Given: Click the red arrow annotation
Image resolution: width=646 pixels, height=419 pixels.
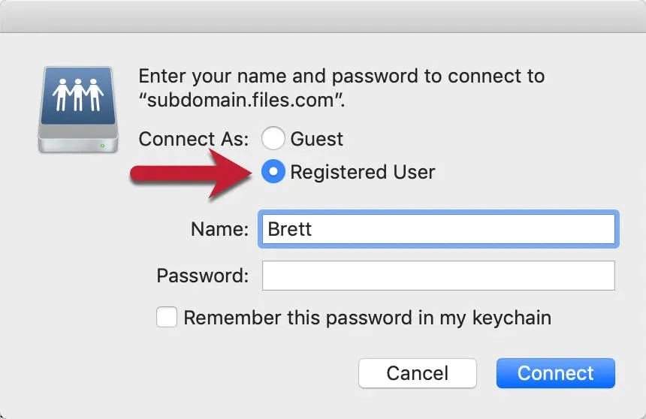Looking at the screenshot, I should 191,174.
